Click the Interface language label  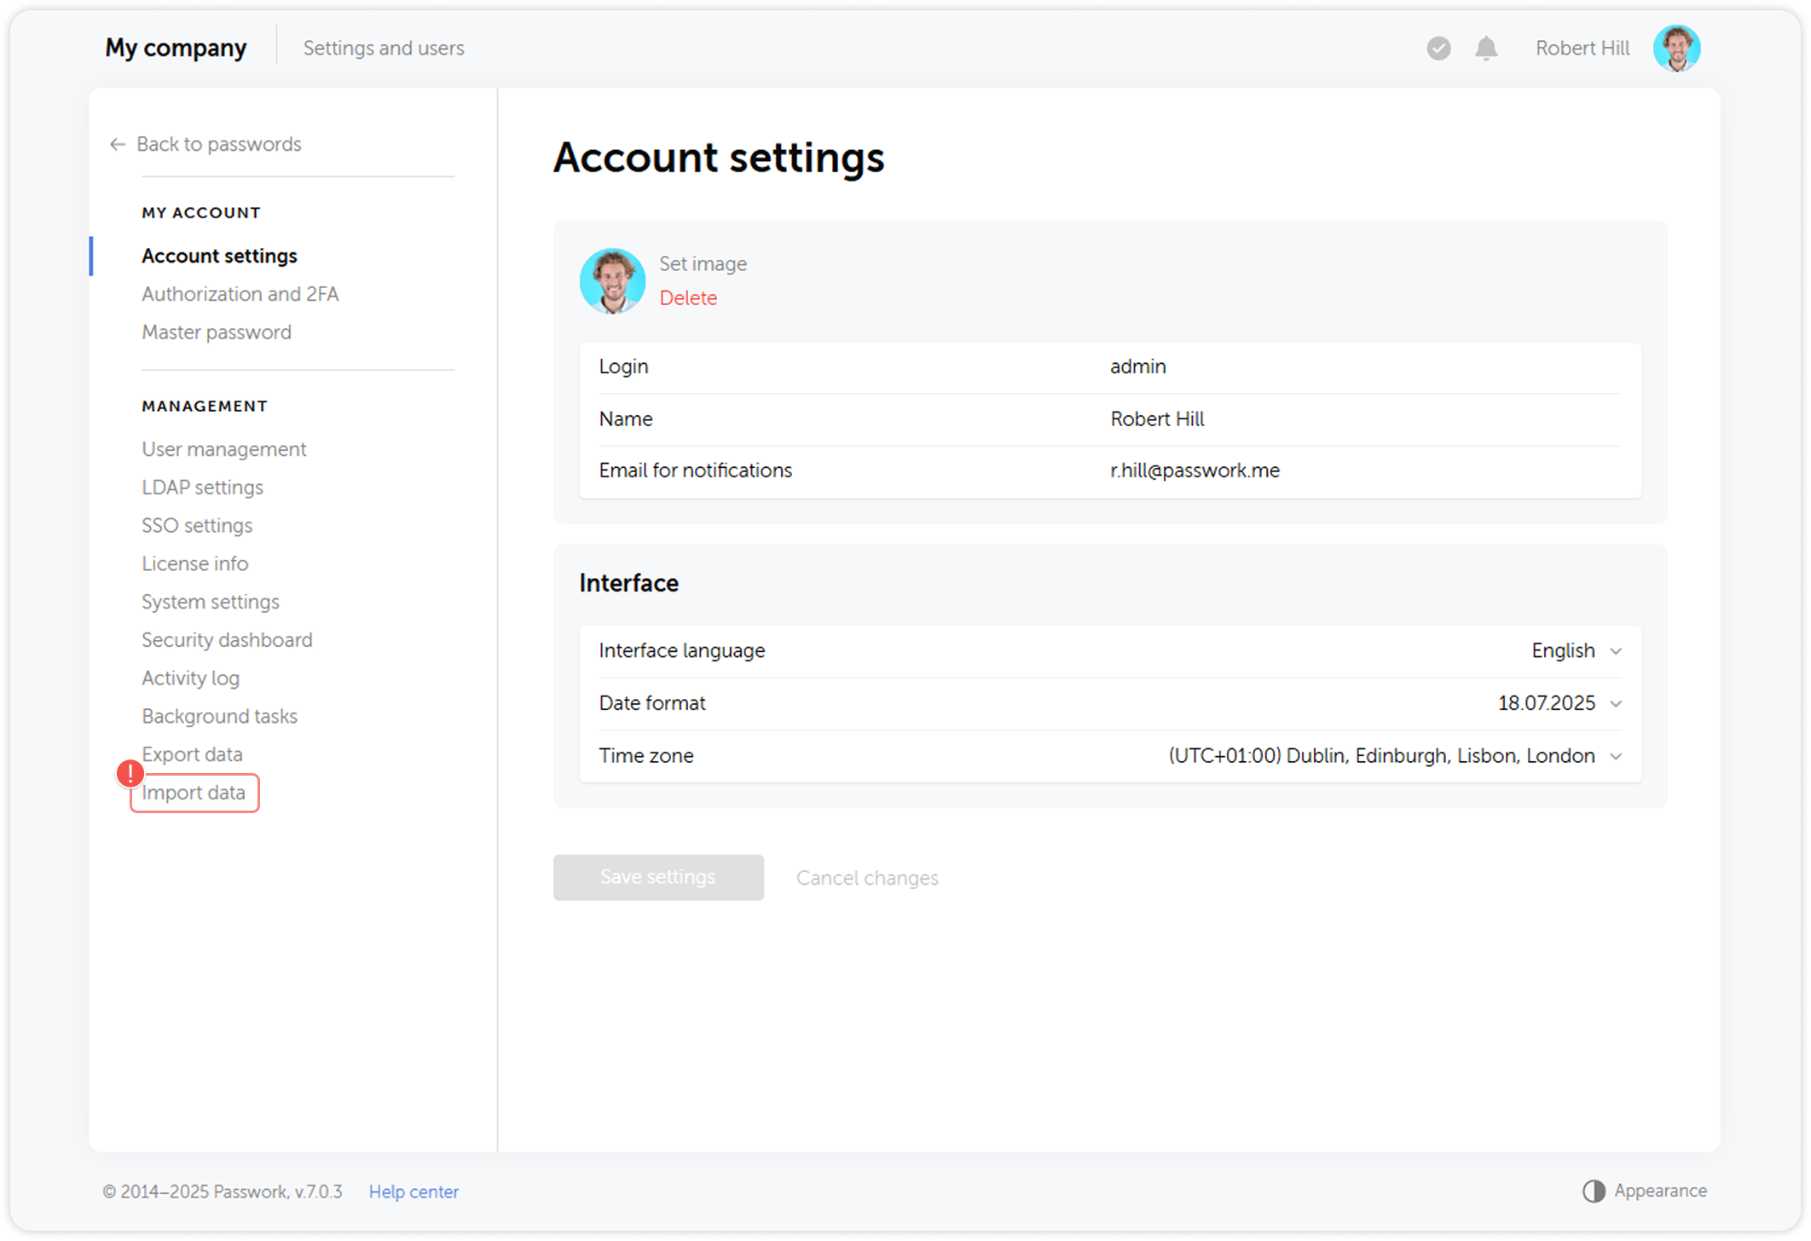coord(682,651)
